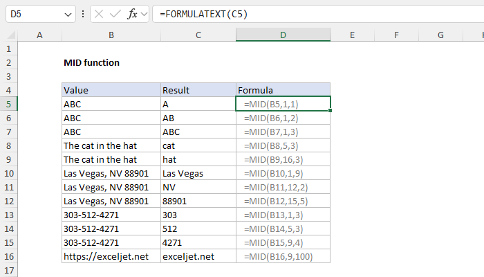484x277 pixels.
Task: Select row 2 header
Action: click(8, 63)
